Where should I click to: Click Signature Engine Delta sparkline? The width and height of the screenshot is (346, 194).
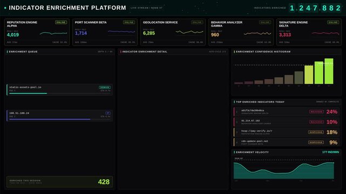pyautogui.click(x=325, y=33)
